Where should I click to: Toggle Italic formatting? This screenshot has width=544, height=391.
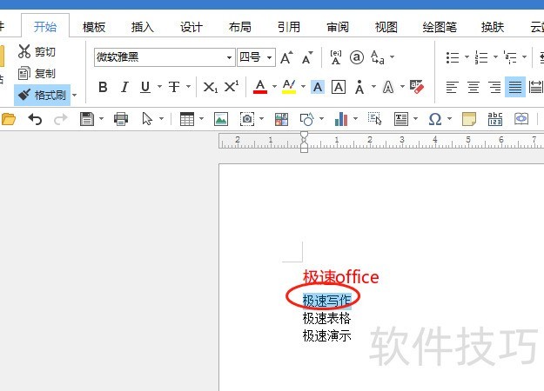124,87
